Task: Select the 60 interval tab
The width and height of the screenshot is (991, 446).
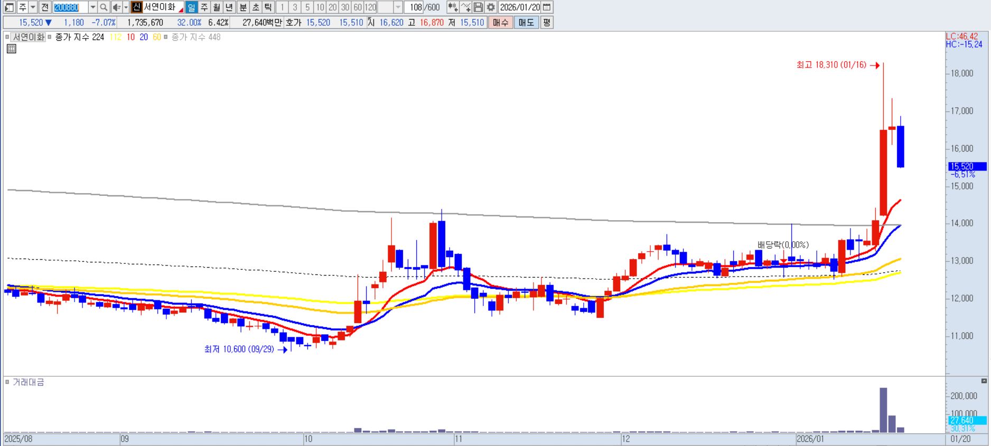Action: [x=358, y=7]
